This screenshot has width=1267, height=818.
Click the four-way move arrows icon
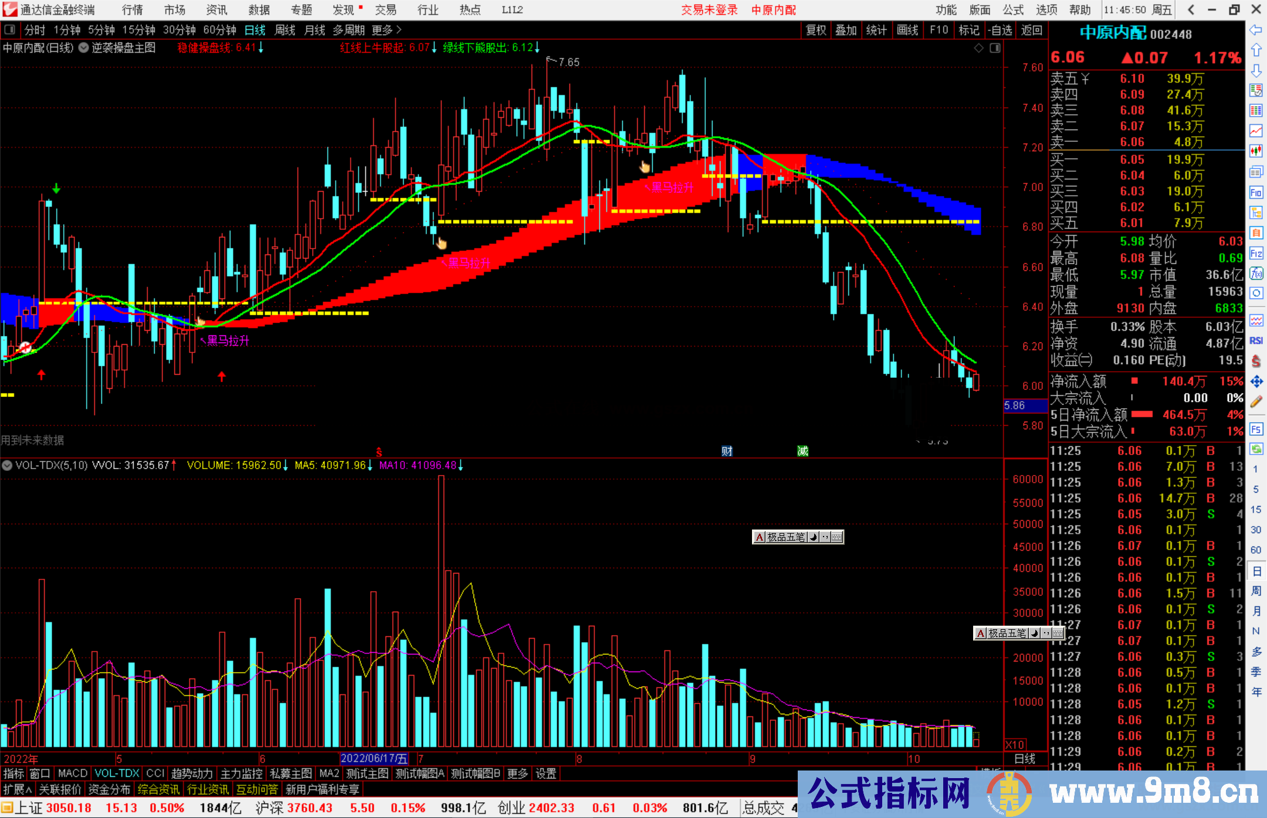[1256, 382]
